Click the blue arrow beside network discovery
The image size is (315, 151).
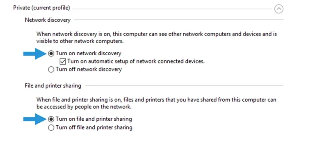pyautogui.click(x=35, y=54)
